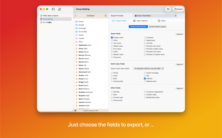Toggle the sidebar panel icon
This screenshot has height=138, width=222.
53,9
